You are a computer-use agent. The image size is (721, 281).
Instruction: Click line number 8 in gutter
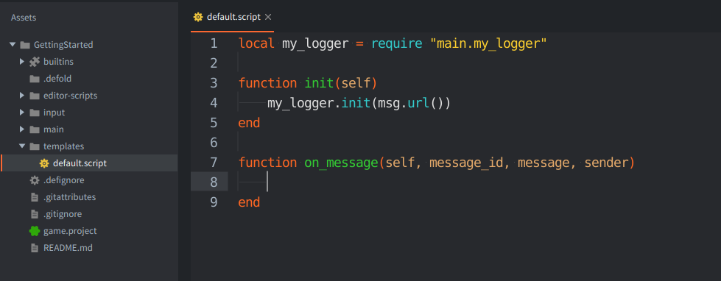tap(214, 182)
